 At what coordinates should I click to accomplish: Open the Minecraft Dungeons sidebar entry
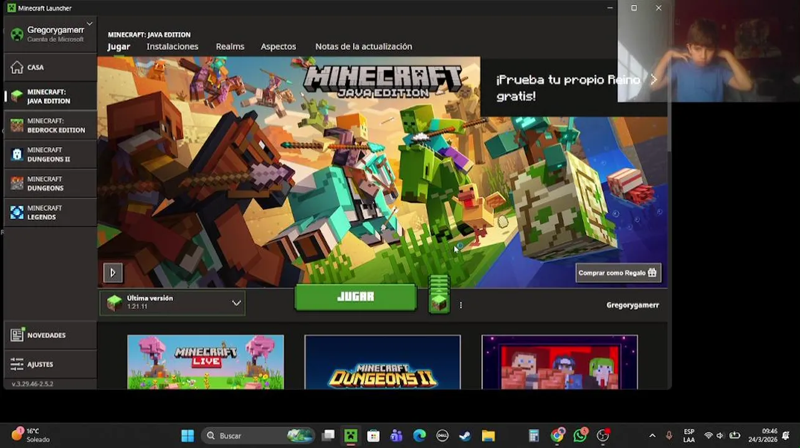(x=50, y=184)
